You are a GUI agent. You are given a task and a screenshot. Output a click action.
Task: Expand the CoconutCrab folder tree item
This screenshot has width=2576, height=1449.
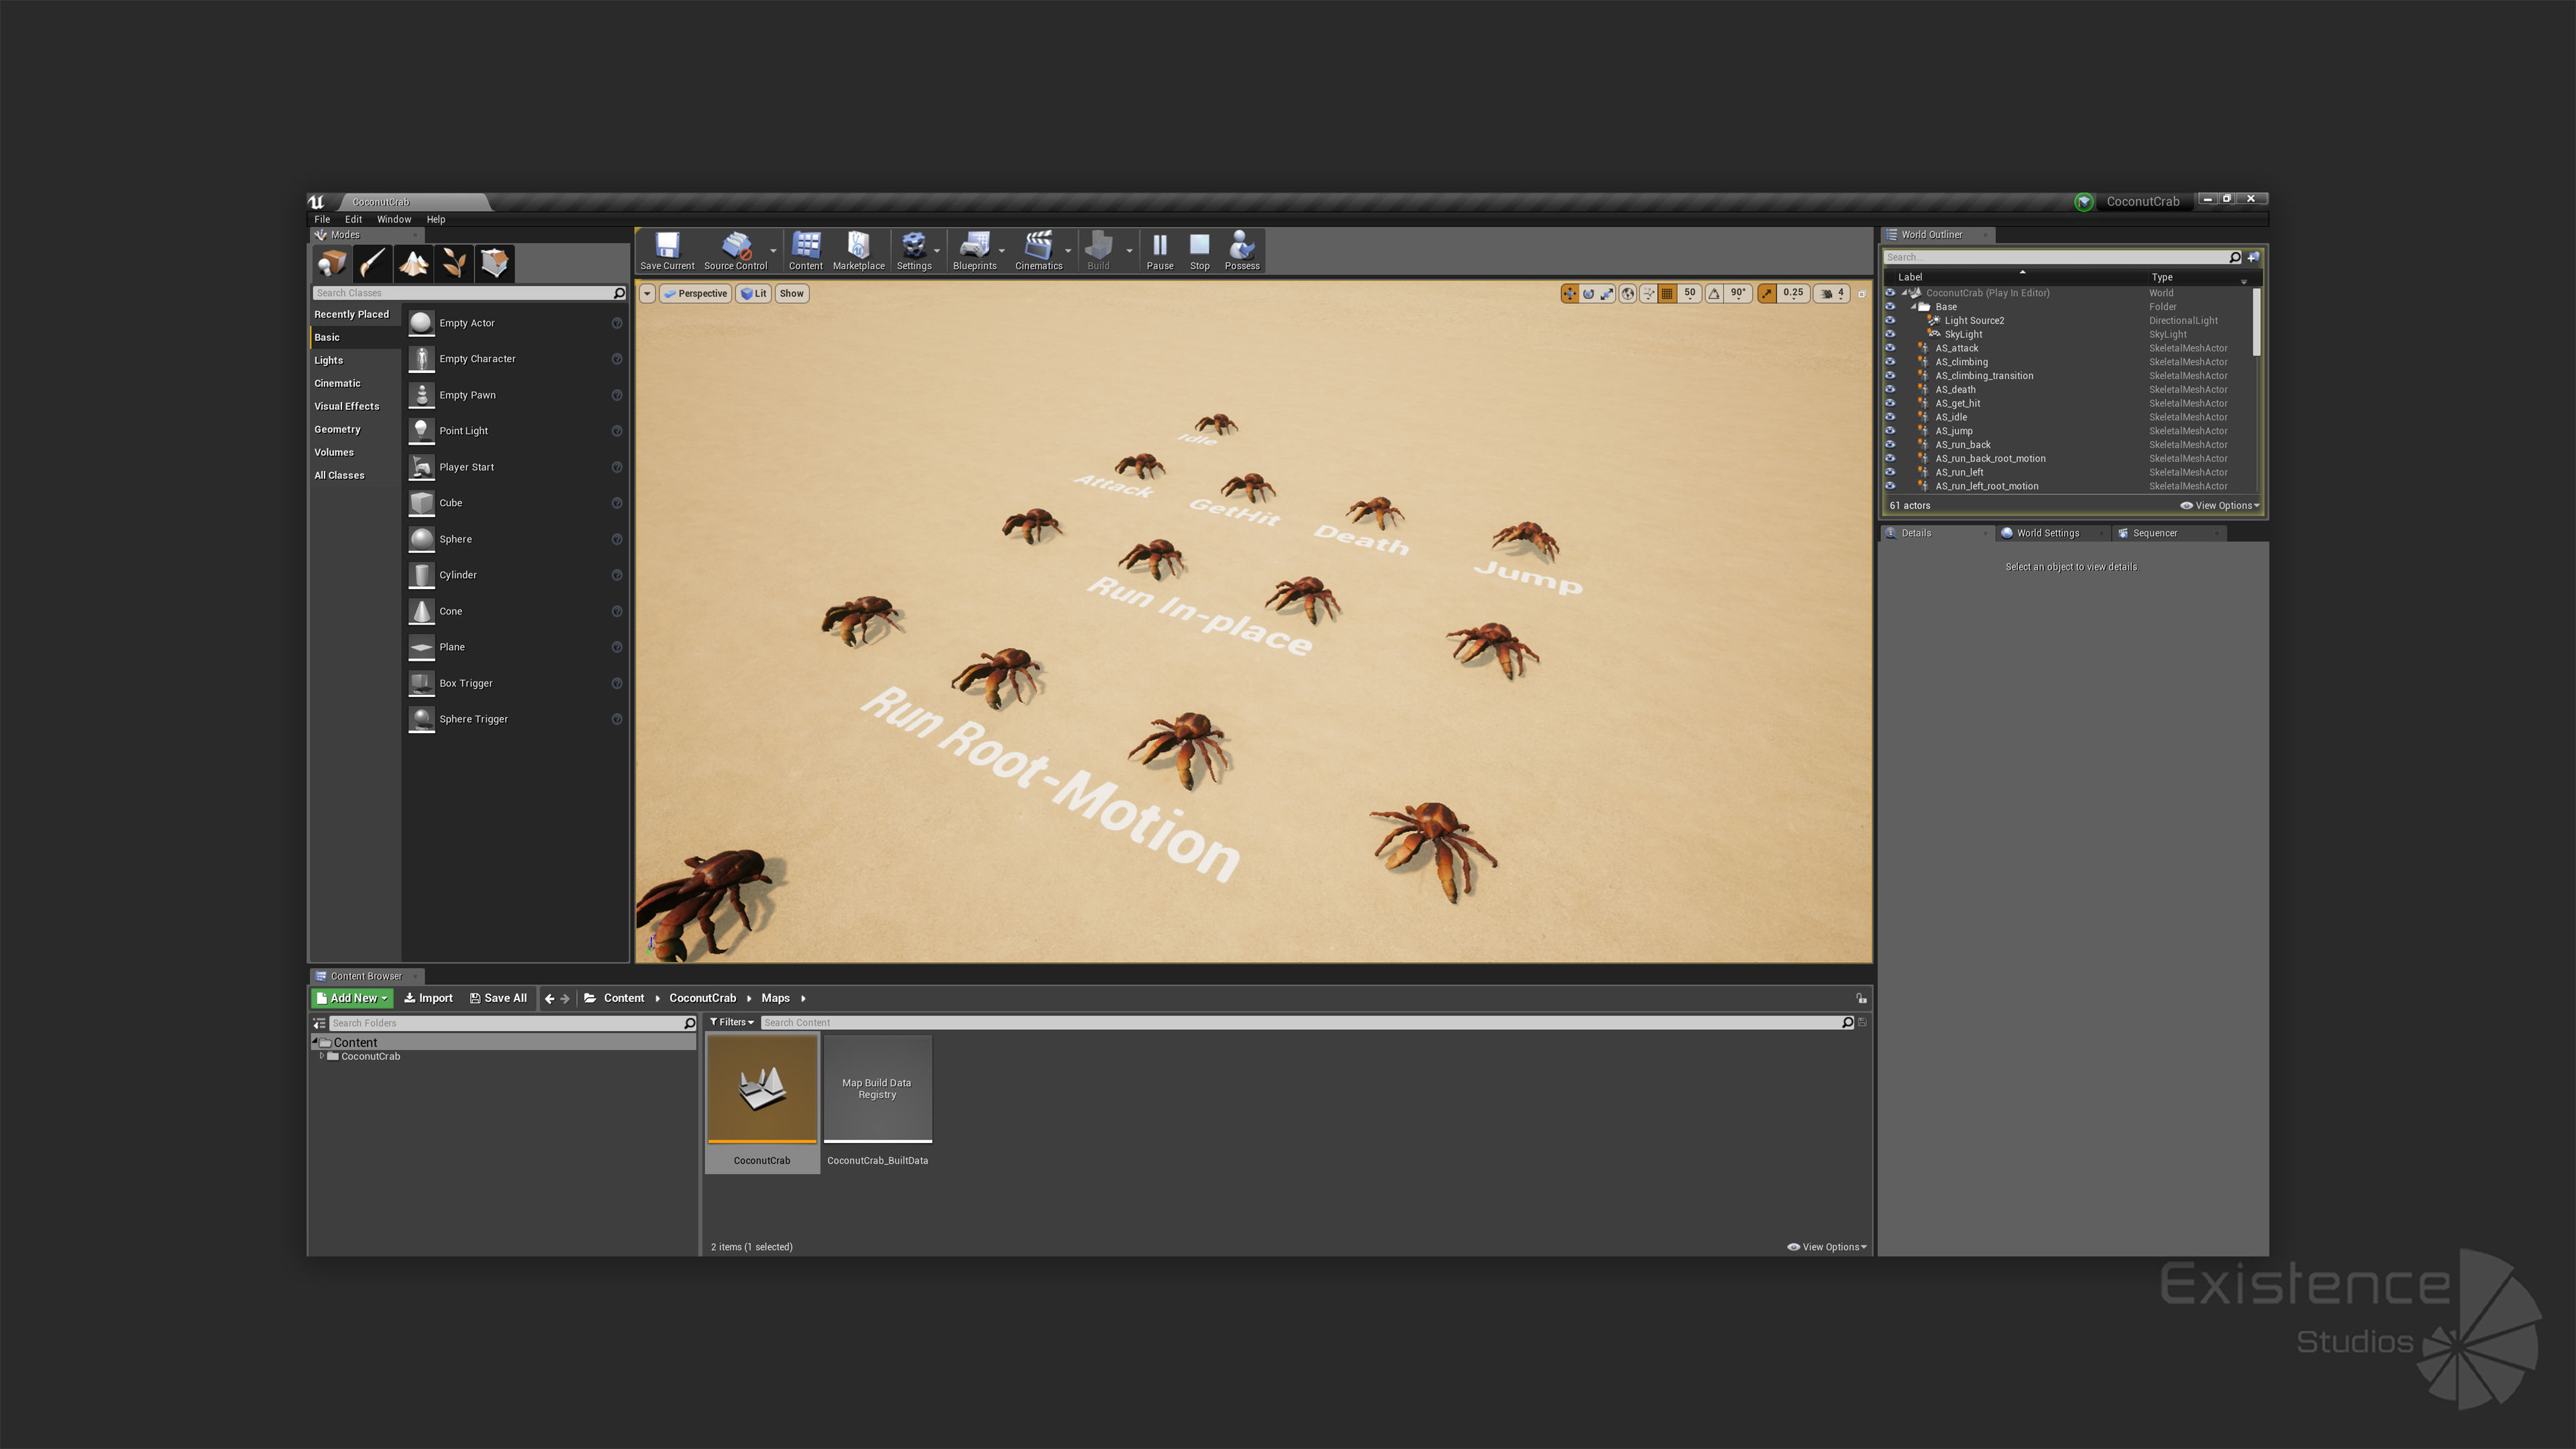click(x=322, y=1056)
